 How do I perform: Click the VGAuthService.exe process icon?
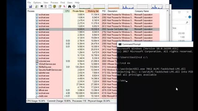(x=37, y=64)
